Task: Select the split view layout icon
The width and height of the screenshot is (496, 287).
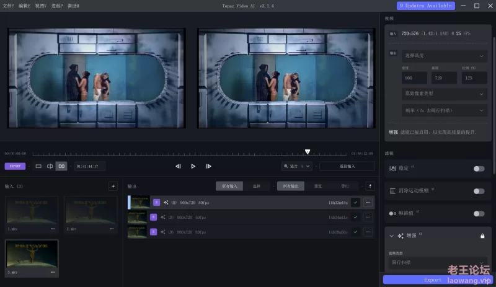Action: [50, 166]
